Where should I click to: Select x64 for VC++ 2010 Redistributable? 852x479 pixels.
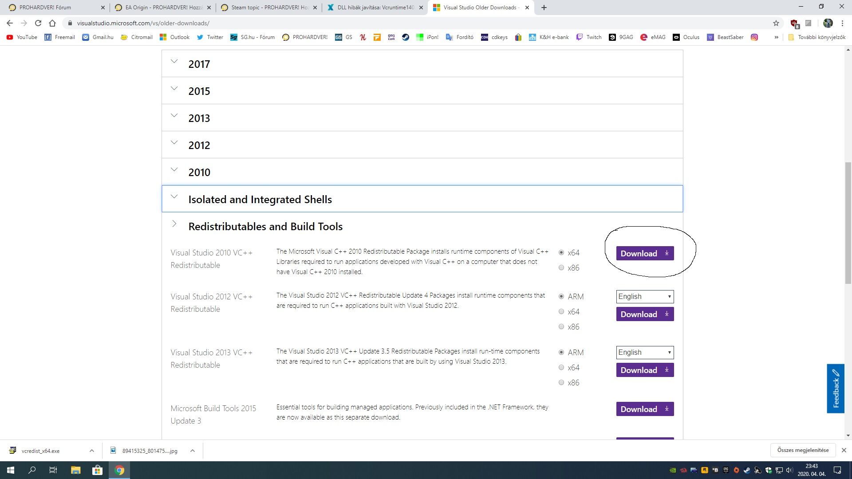coord(561,253)
